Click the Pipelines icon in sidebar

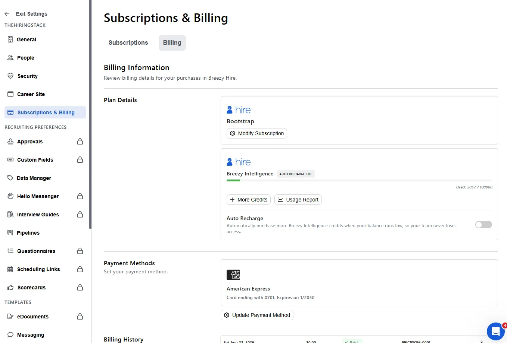click(10, 233)
